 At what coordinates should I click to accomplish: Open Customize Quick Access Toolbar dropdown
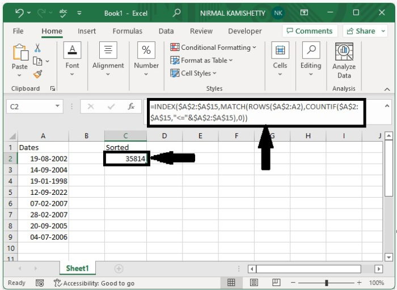click(x=79, y=12)
